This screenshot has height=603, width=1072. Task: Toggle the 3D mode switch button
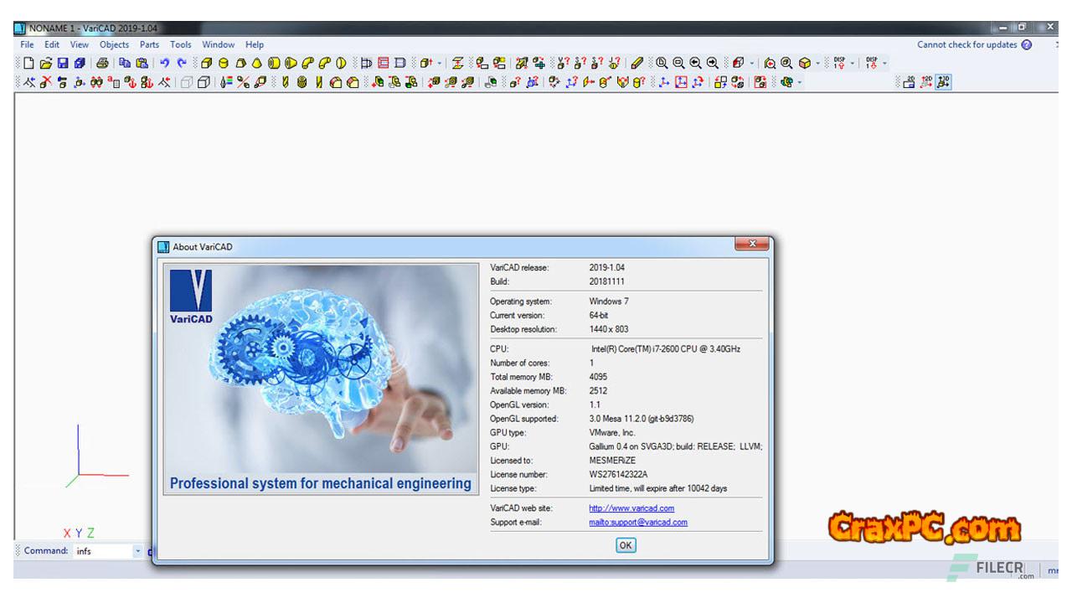944,82
